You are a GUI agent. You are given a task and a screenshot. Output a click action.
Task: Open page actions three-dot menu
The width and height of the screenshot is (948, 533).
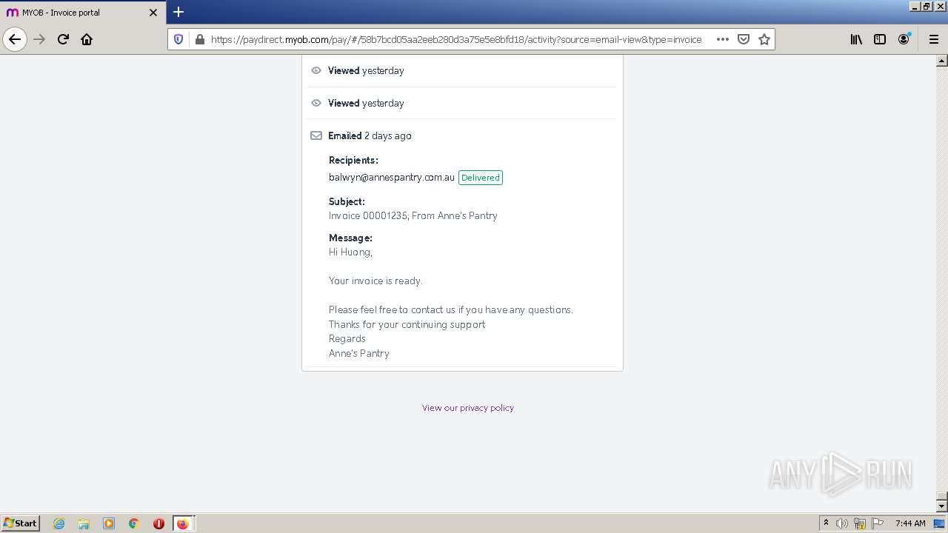[723, 39]
